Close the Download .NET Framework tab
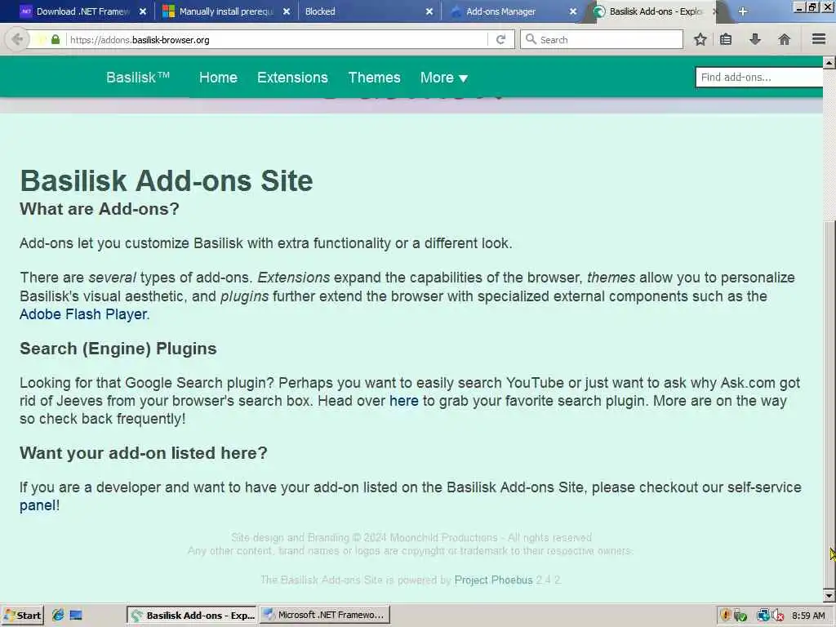The width and height of the screenshot is (836, 627). (x=142, y=11)
